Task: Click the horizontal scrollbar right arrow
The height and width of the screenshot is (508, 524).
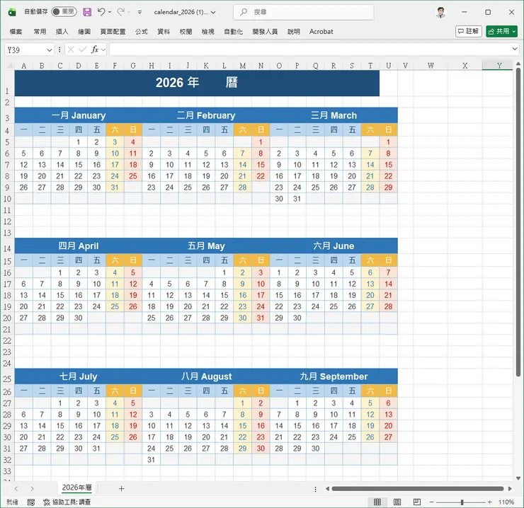Action: tap(510, 489)
